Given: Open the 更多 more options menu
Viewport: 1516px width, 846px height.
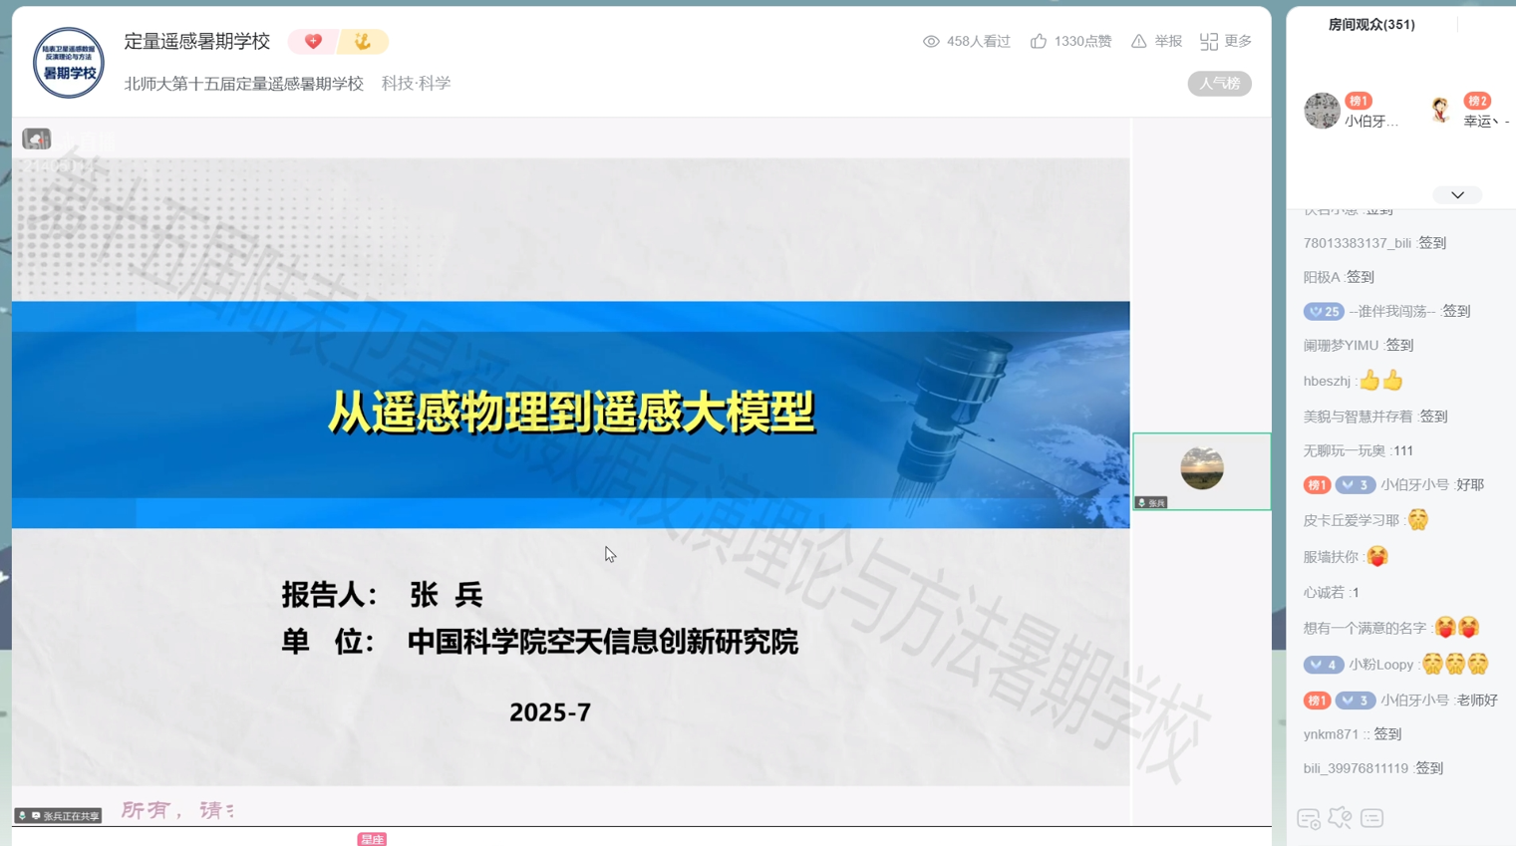Looking at the screenshot, I should [1225, 41].
